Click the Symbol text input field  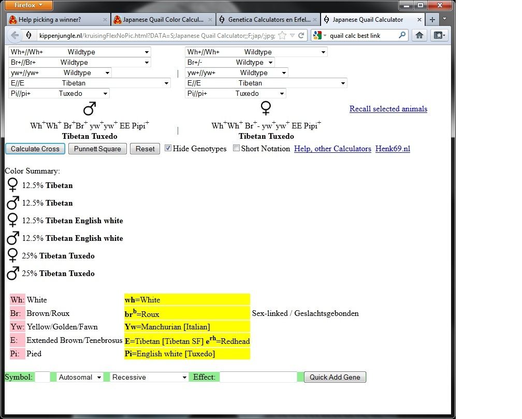tap(42, 377)
